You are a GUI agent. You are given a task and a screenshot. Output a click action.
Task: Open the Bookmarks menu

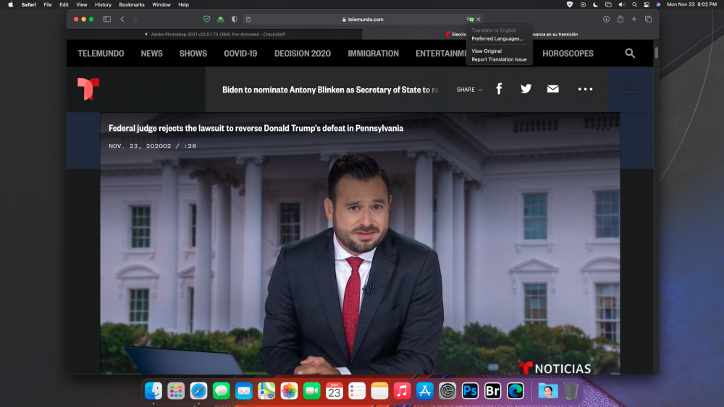[132, 4]
